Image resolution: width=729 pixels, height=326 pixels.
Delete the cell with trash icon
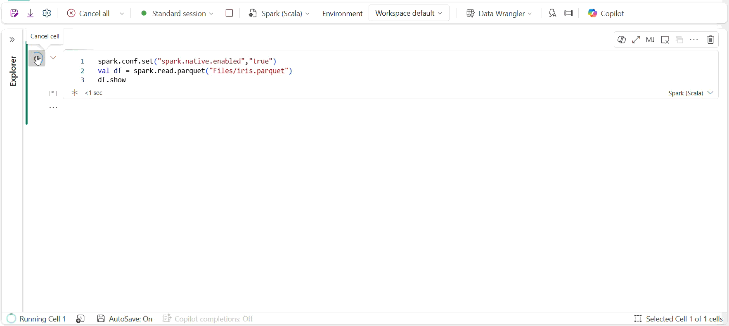pyautogui.click(x=710, y=40)
